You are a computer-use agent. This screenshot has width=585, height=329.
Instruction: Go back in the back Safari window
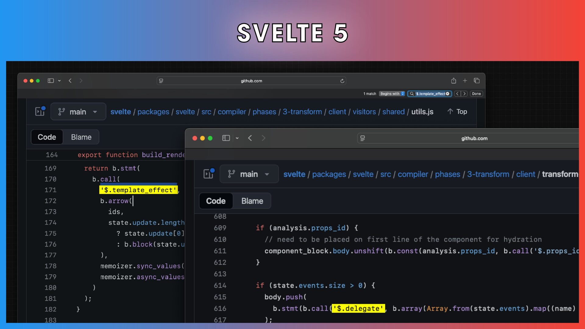pos(70,81)
